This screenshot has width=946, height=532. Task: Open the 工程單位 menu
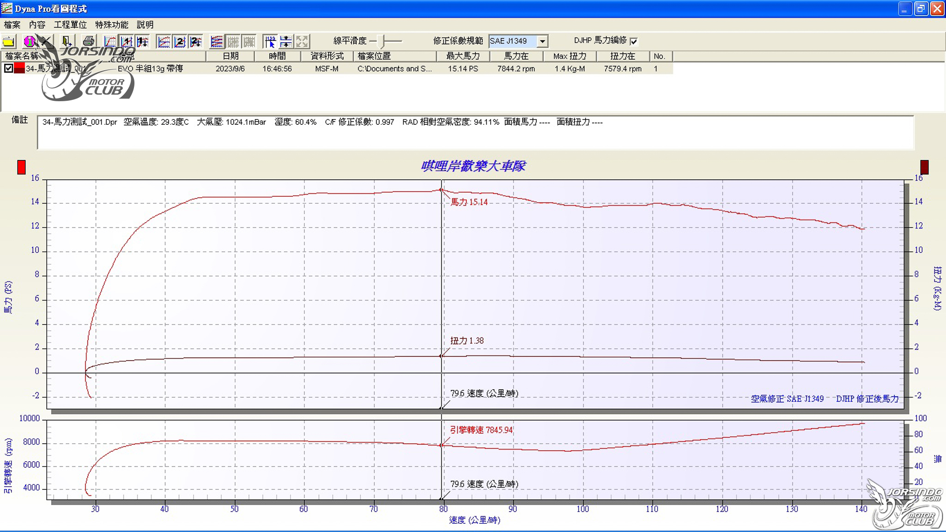pos(70,24)
